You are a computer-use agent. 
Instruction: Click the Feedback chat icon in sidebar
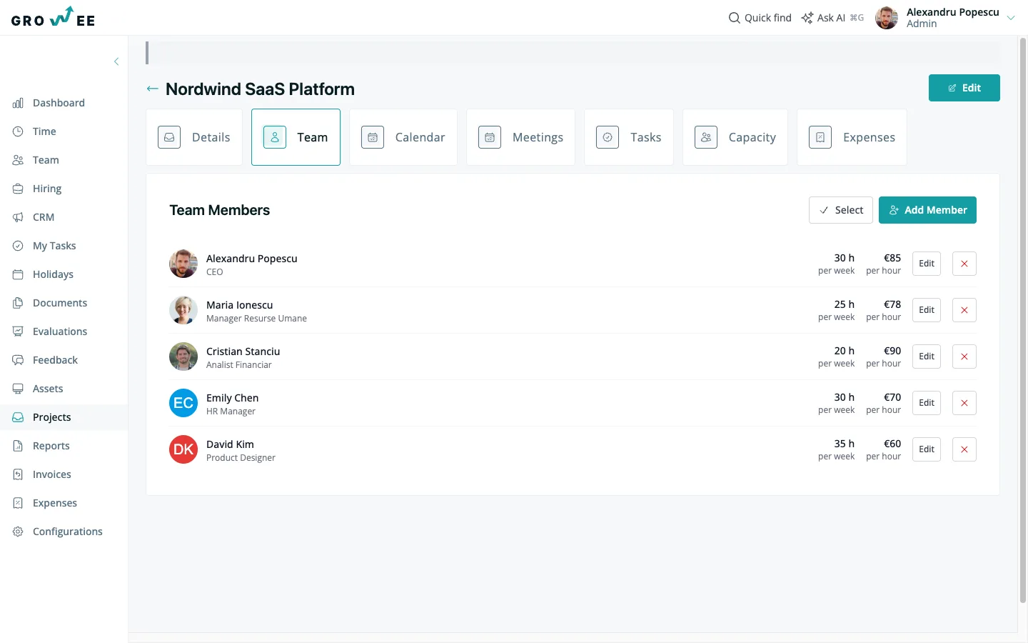point(18,360)
